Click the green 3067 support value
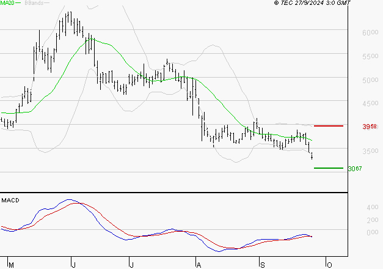 pyautogui.click(x=355, y=169)
